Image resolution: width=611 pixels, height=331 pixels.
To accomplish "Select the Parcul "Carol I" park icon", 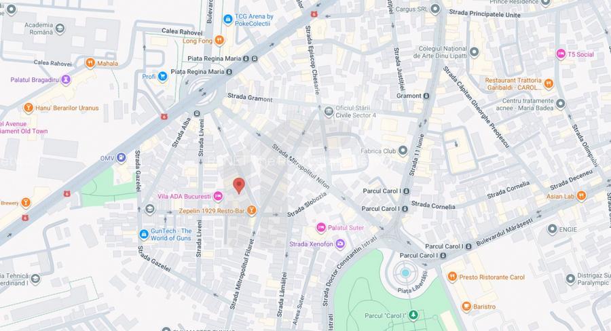I will pos(413,315).
